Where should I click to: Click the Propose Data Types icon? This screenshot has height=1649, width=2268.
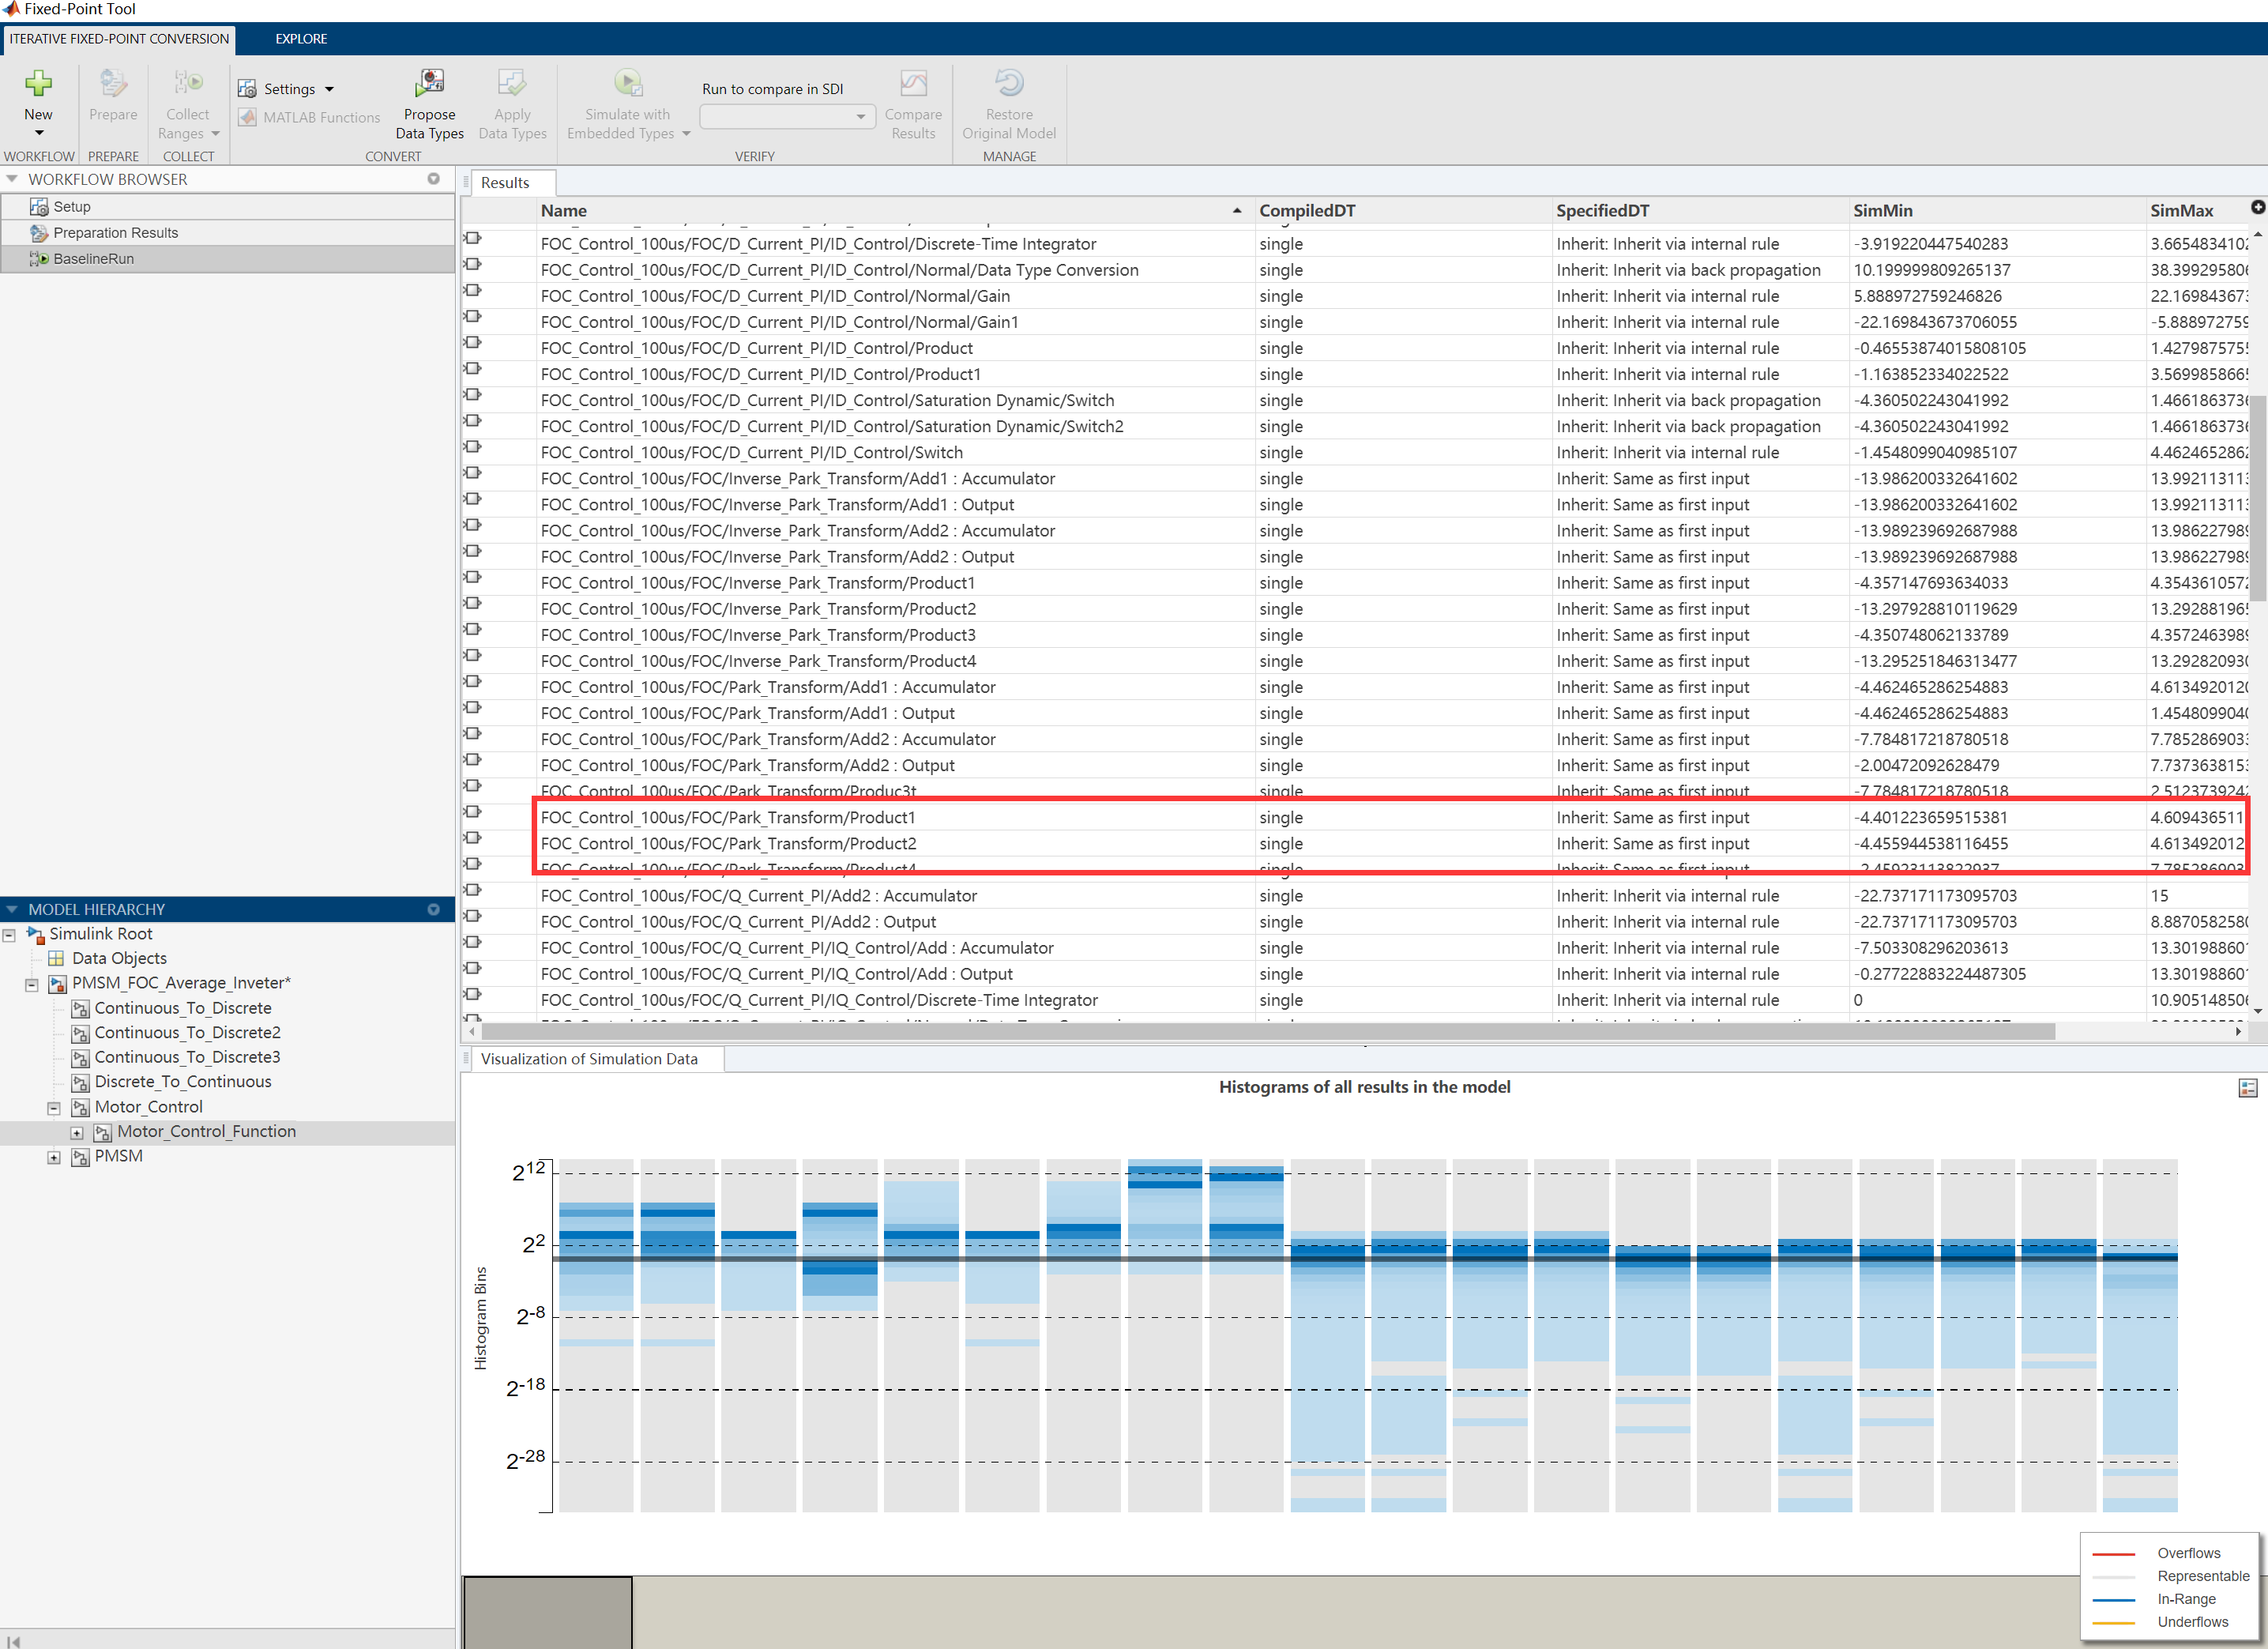coord(430,83)
